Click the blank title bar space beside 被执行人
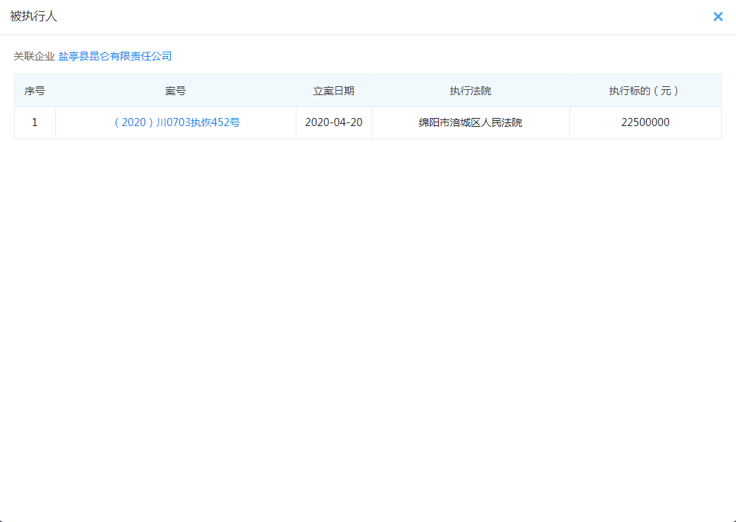The image size is (736, 522). (369, 16)
